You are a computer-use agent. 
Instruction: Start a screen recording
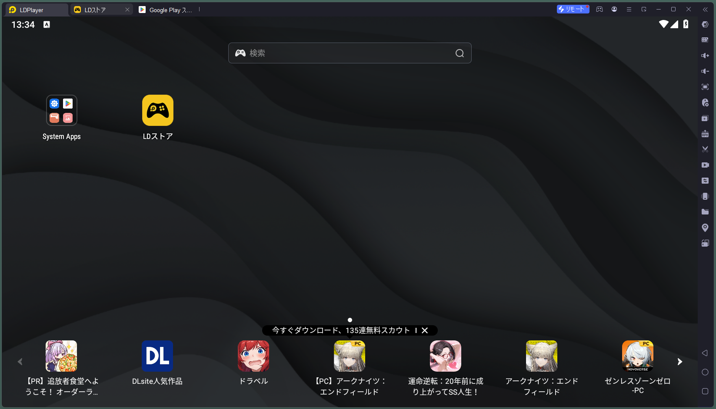tap(705, 165)
